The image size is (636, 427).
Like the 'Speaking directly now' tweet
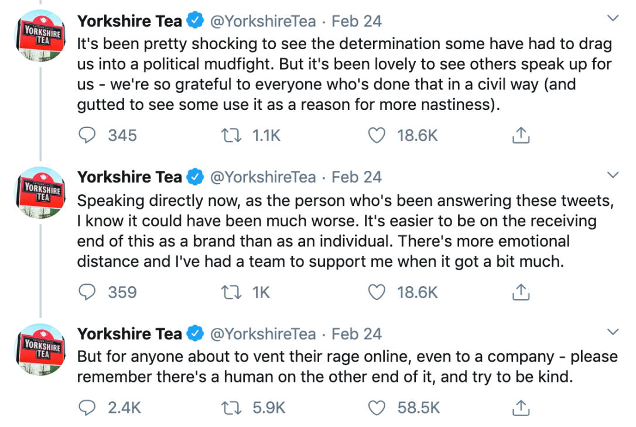(x=377, y=292)
